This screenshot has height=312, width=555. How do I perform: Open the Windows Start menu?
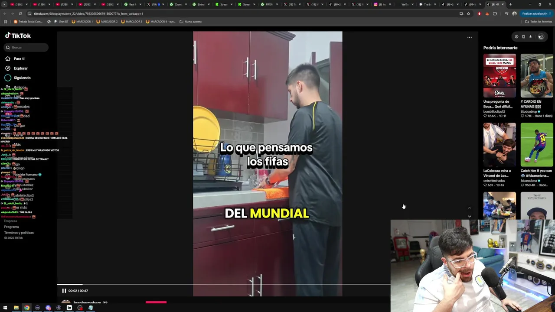[5, 308]
